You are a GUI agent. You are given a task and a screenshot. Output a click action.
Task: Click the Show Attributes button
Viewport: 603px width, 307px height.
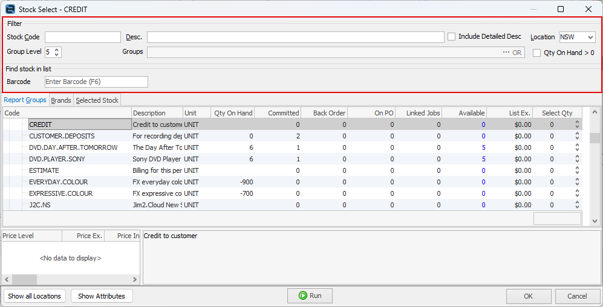102,296
